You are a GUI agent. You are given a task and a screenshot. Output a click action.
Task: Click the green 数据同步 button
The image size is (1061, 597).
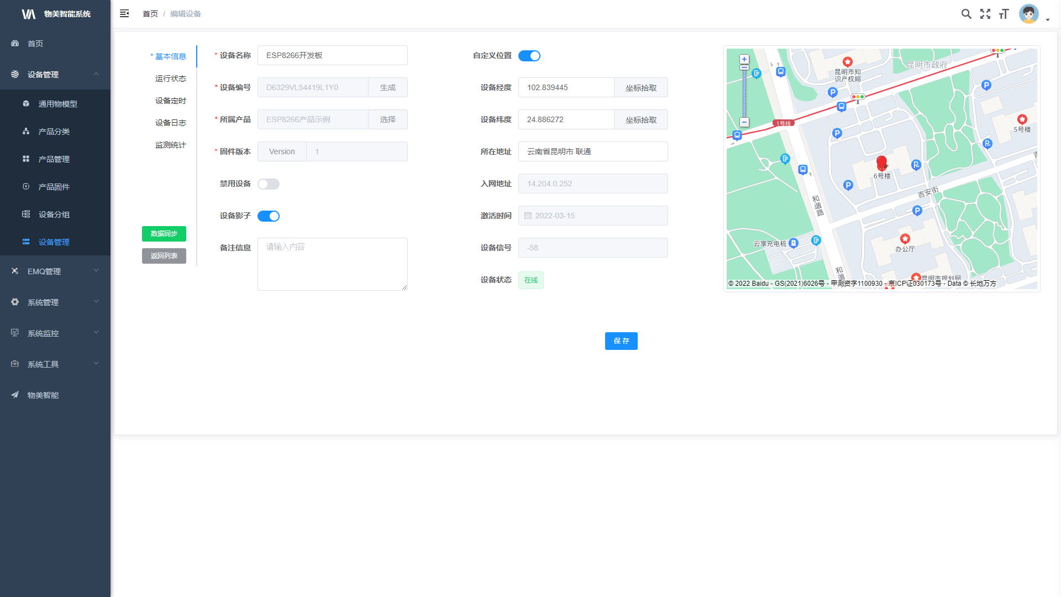(x=164, y=234)
